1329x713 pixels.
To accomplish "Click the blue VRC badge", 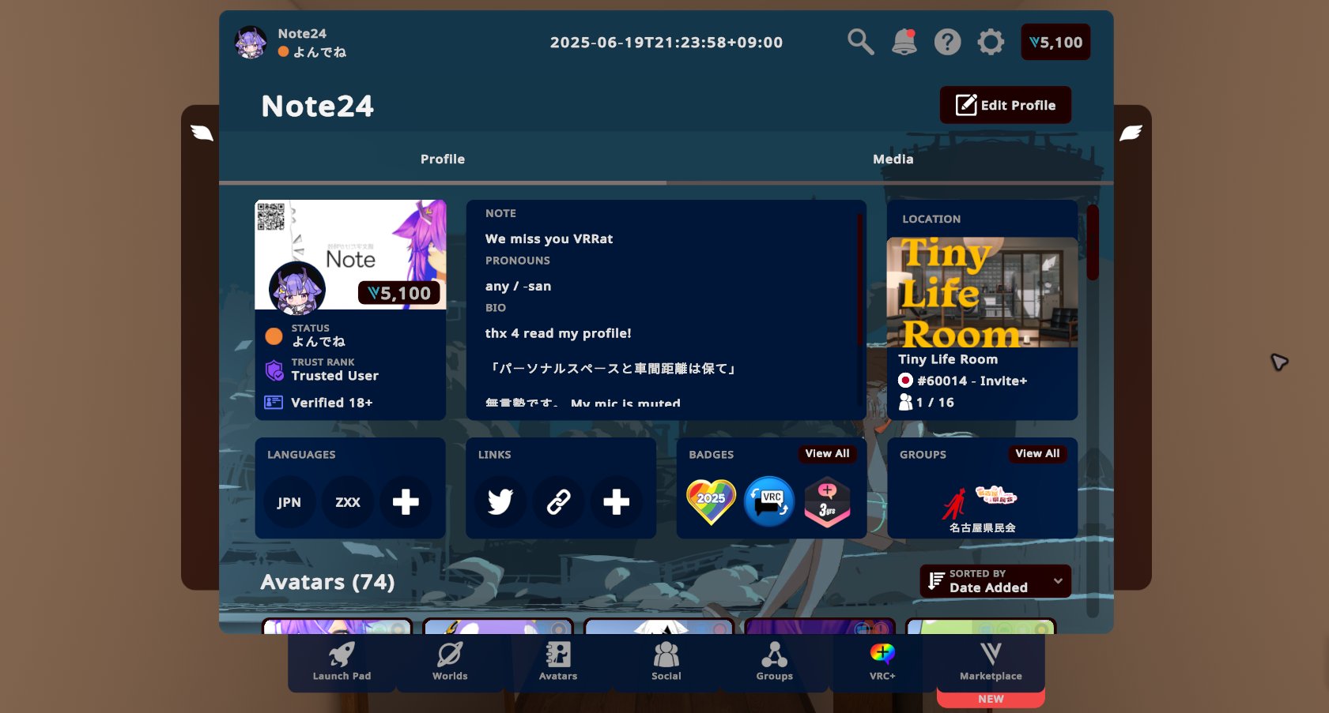I will click(769, 501).
